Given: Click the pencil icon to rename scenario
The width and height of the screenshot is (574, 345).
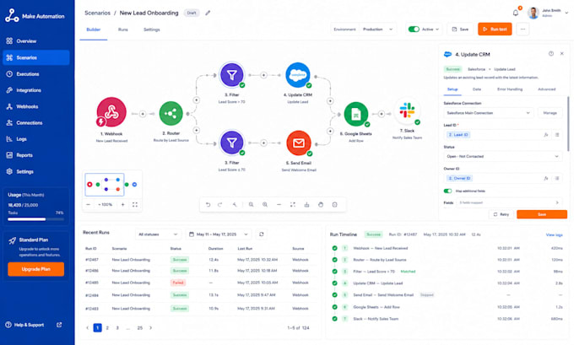Looking at the screenshot, I should (x=208, y=13).
